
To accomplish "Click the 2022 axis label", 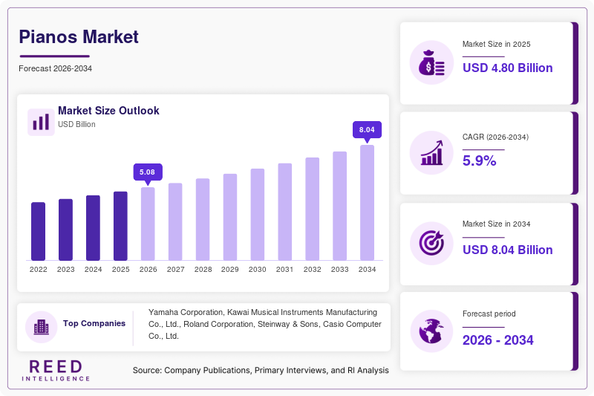I will tap(39, 270).
